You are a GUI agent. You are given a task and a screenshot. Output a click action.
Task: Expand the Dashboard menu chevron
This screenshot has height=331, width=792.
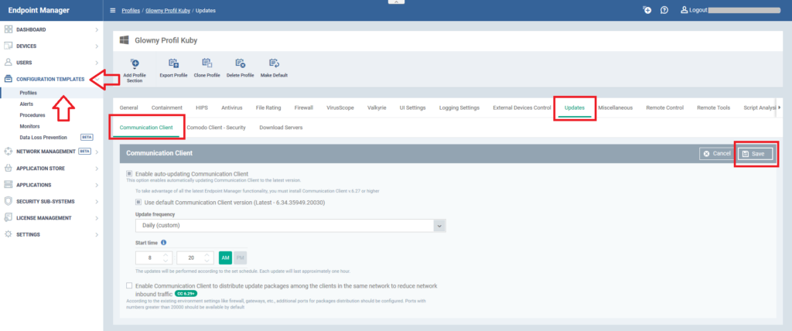[x=97, y=30]
